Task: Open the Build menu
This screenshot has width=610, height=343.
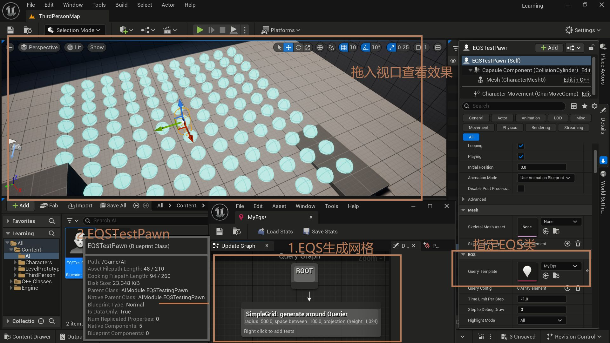Action: pos(121,5)
